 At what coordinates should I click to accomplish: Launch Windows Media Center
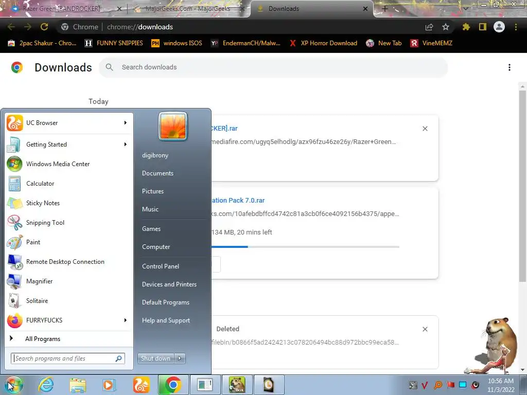pyautogui.click(x=69, y=164)
